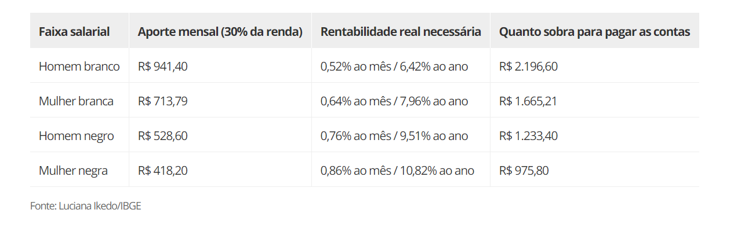The height and width of the screenshot is (228, 734).
Task: Select the R$ 713,79 cell
Action: 163,101
